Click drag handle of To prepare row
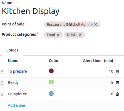Screen dimensions: 124x111 point(2,72)
